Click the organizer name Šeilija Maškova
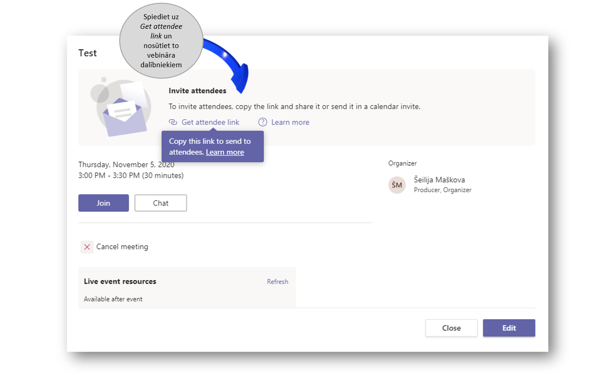The height and width of the screenshot is (382, 596). coord(439,180)
